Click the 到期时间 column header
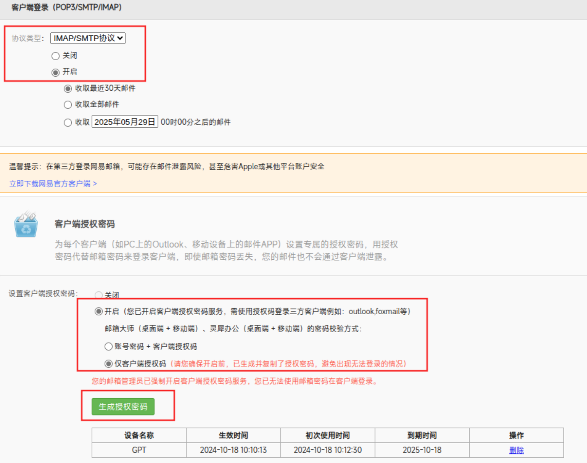Screen dimensions: 587x463 422,435
